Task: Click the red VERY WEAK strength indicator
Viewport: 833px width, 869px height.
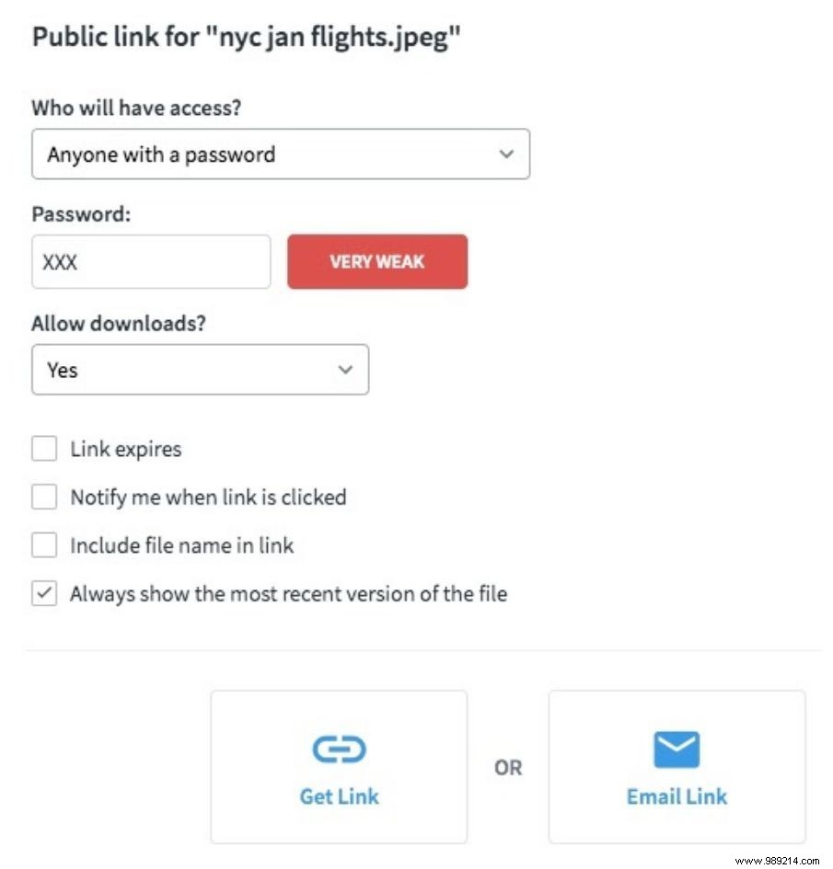Action: coord(376,261)
